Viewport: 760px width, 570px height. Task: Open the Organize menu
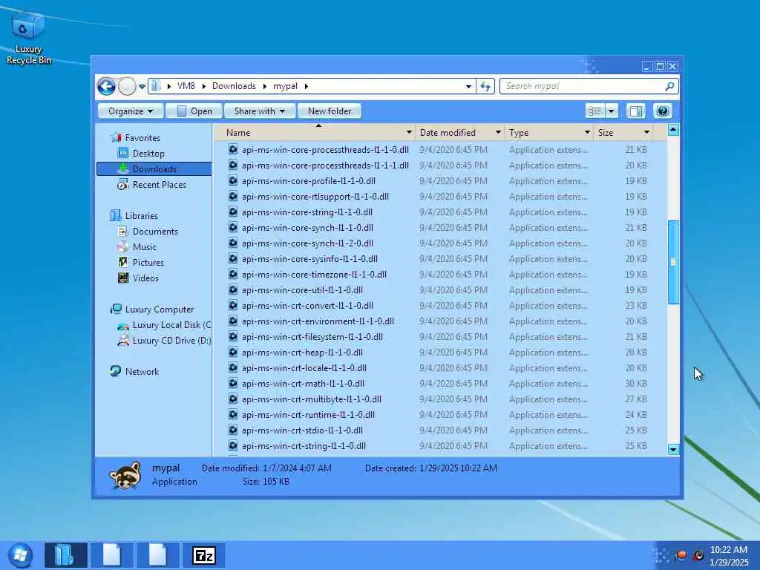(131, 111)
